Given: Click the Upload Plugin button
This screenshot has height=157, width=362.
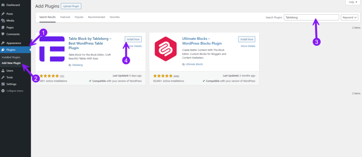Looking at the screenshot, I should (x=71, y=6).
